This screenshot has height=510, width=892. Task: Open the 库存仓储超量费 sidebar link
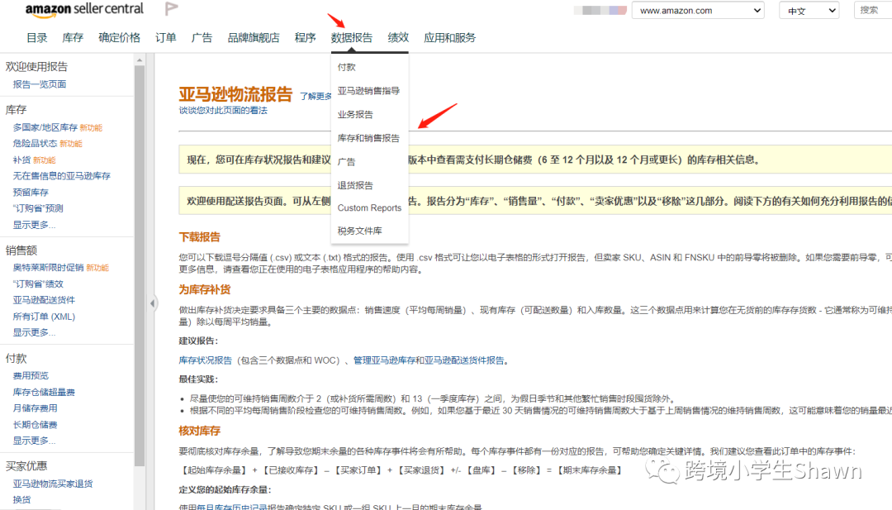(44, 392)
